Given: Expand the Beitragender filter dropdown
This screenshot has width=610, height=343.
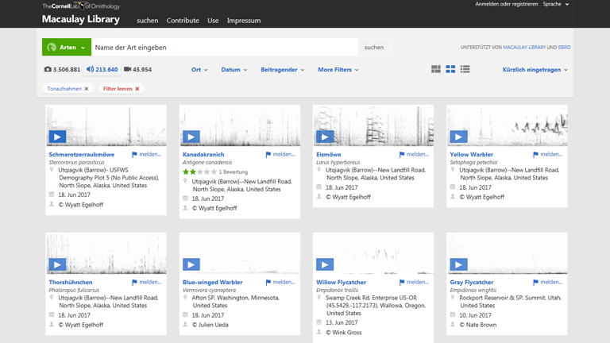Looking at the screenshot, I should [x=283, y=70].
